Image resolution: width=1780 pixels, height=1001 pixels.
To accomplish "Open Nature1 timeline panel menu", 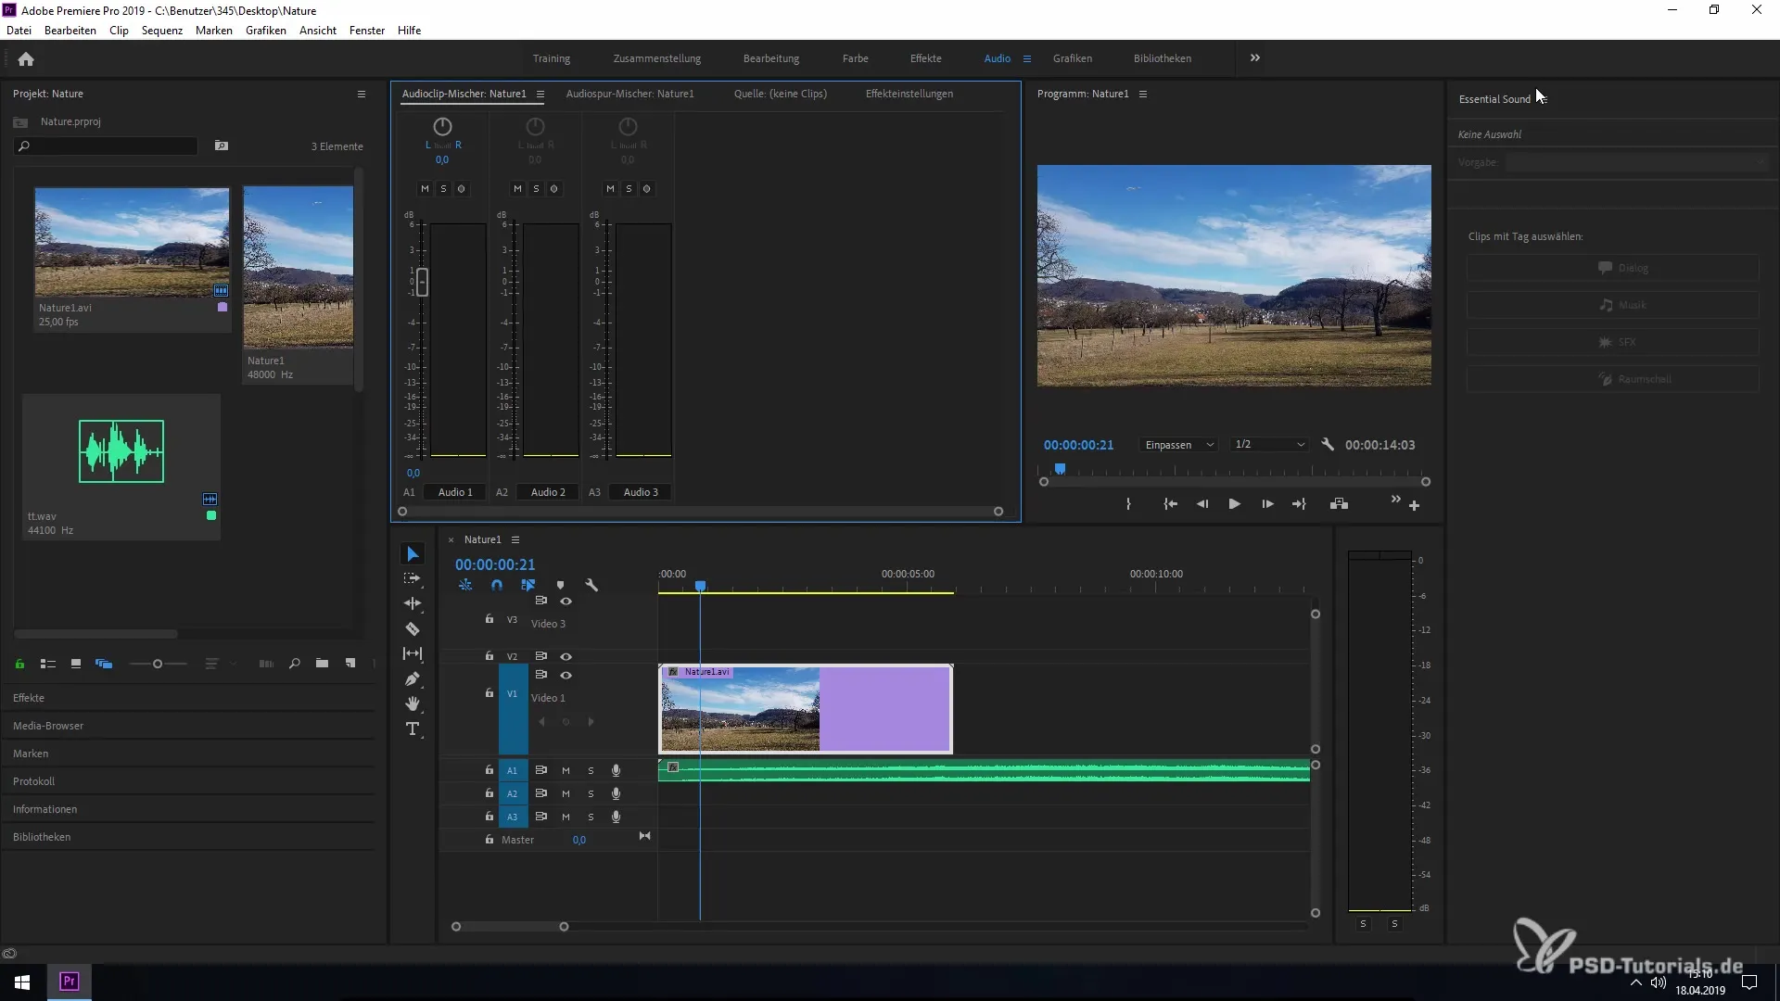I will [515, 539].
